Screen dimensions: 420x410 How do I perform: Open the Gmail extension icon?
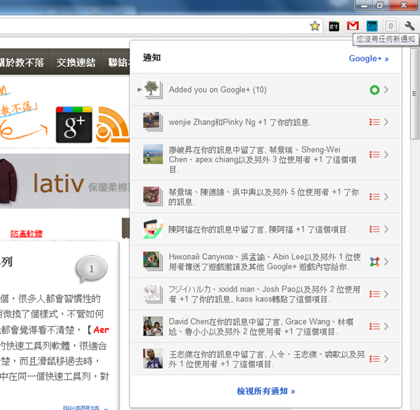[x=353, y=26]
